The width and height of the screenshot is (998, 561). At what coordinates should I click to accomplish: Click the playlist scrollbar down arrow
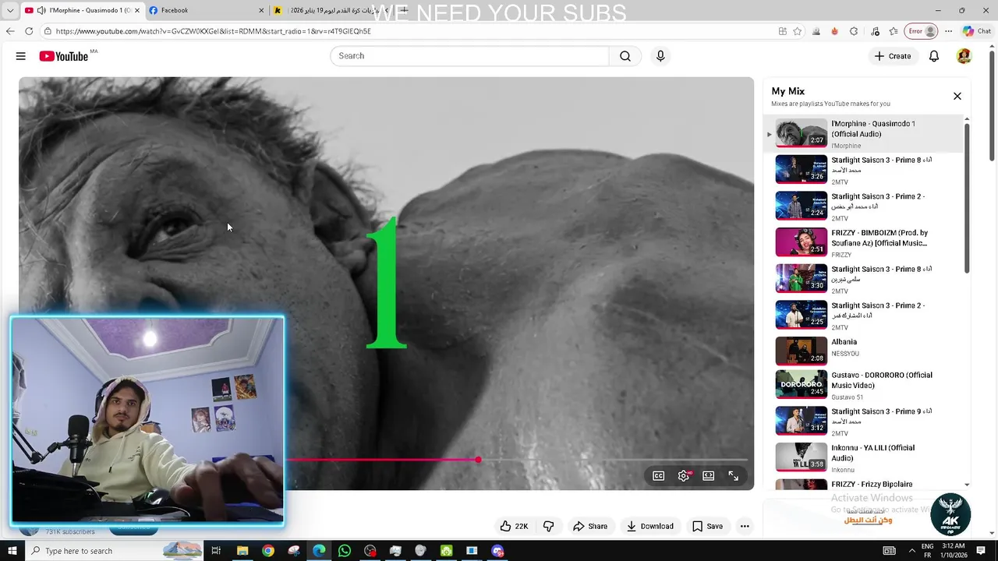pyautogui.click(x=967, y=485)
